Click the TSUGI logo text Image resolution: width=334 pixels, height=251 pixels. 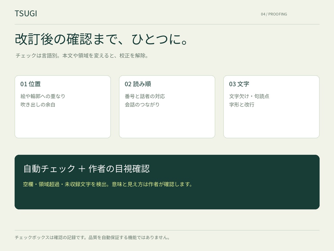click(x=26, y=13)
